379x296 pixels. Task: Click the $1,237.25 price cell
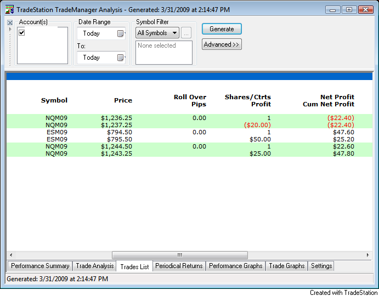point(116,125)
